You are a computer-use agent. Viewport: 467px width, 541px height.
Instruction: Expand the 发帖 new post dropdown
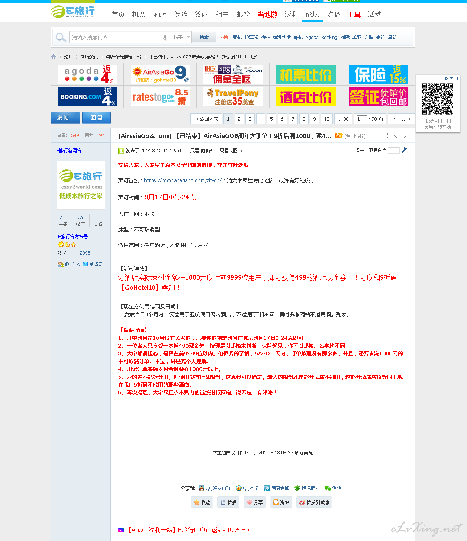coord(74,118)
